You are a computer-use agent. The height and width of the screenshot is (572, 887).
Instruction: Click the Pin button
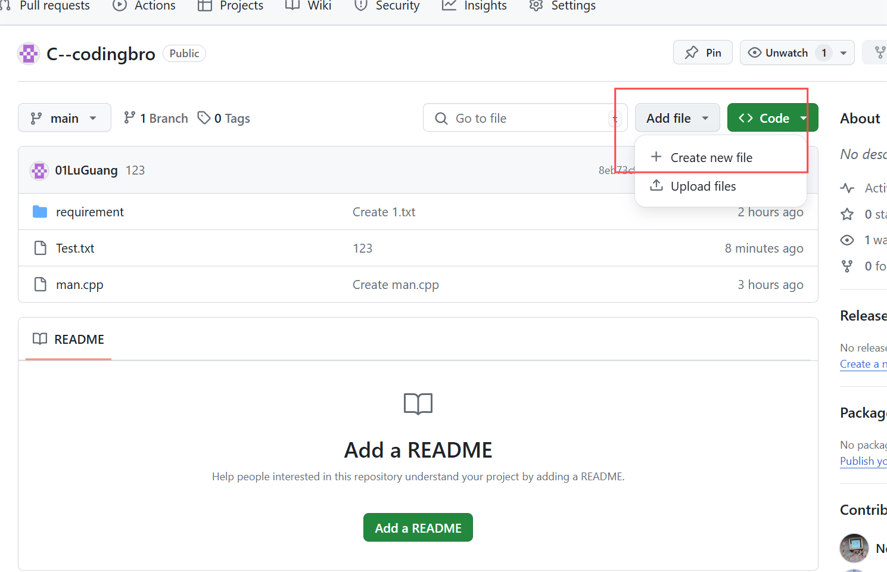click(x=703, y=52)
